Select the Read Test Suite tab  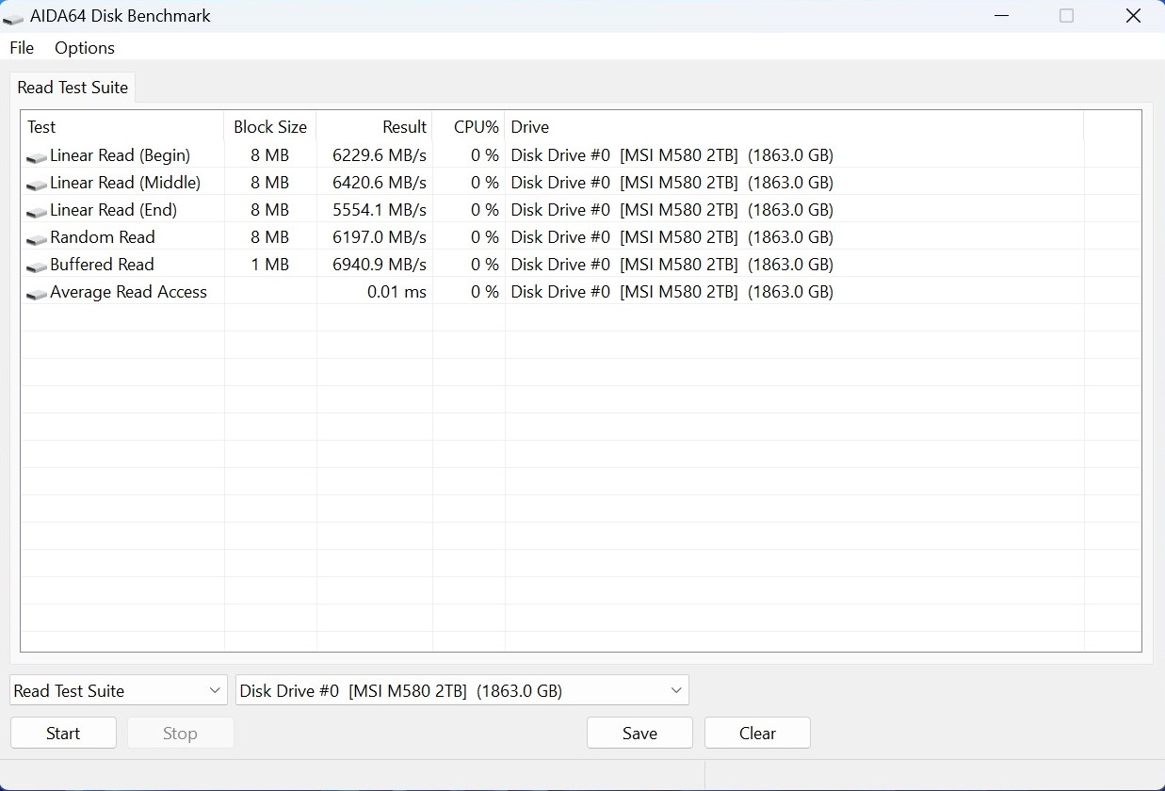coord(73,88)
